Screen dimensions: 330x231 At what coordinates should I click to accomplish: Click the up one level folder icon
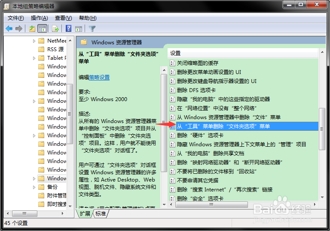click(x=32, y=28)
